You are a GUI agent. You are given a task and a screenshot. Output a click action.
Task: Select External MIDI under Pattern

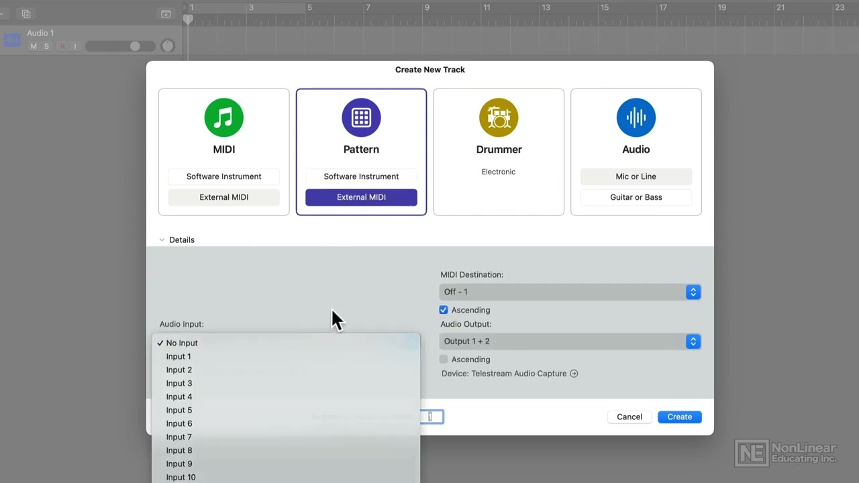point(361,197)
